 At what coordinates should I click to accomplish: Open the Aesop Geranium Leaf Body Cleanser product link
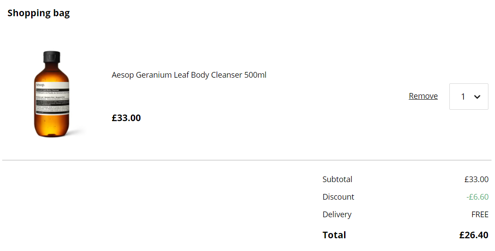tap(189, 75)
